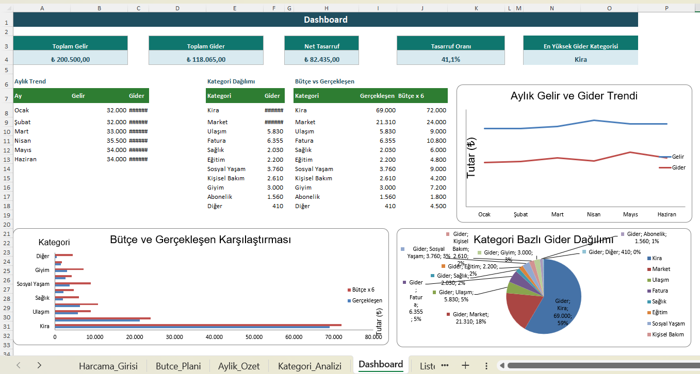Click the Dashboard title banner cell

pyautogui.click(x=325, y=20)
